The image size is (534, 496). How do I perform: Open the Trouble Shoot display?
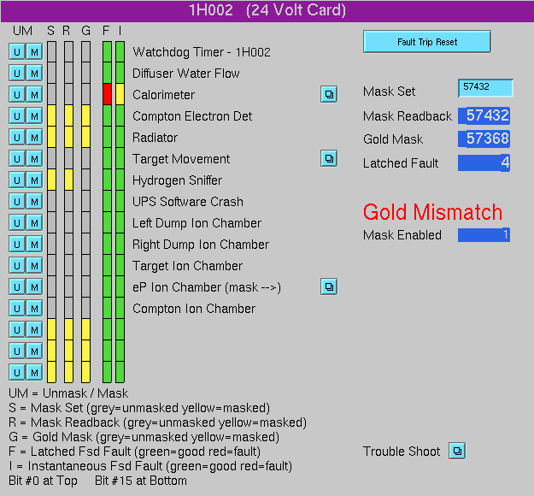tap(457, 451)
